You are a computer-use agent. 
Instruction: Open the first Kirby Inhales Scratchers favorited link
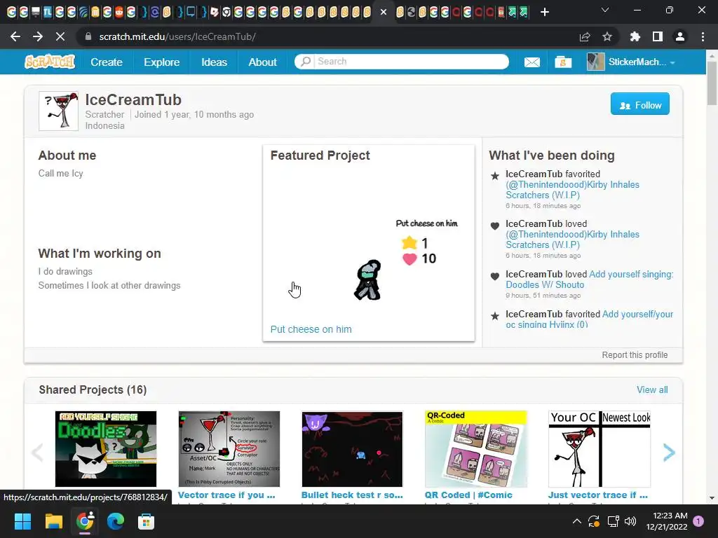pyautogui.click(x=572, y=190)
